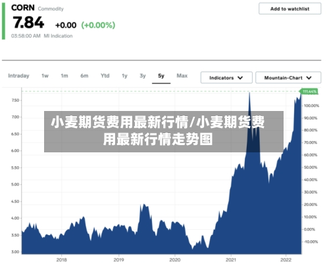Click the Chinese wheat futures caption overlay
This screenshot has width=329, height=264.
(x=164, y=131)
